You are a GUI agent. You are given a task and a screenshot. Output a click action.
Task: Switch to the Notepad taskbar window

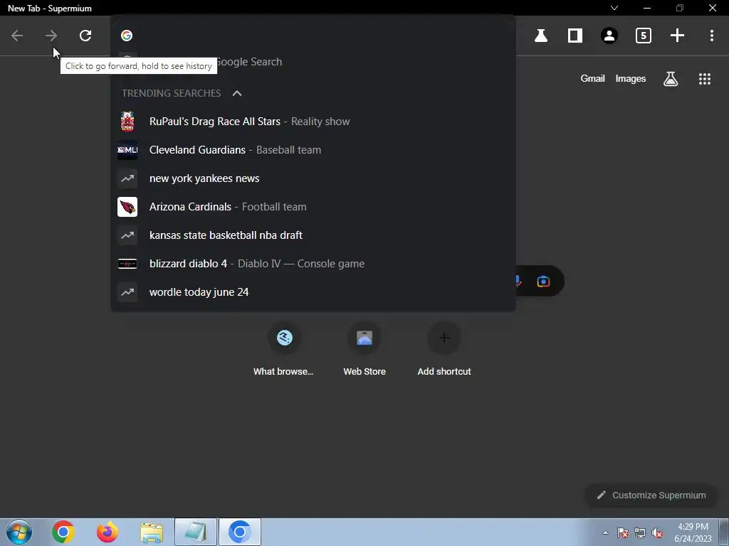coord(196,532)
